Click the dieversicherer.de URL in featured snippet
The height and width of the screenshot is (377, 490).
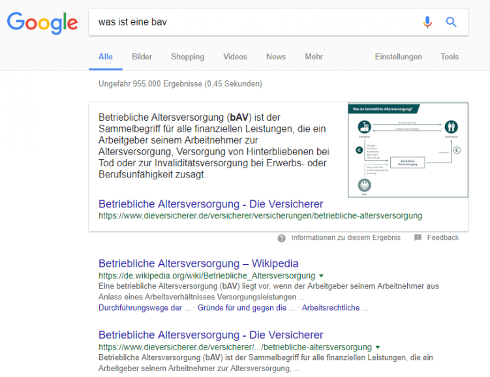[x=260, y=216]
